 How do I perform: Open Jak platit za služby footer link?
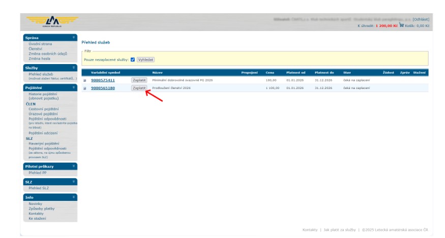339,230
